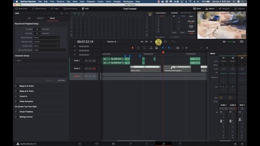Open Loudness panel options dots
This screenshot has width=260, height=146.
tap(194, 13)
